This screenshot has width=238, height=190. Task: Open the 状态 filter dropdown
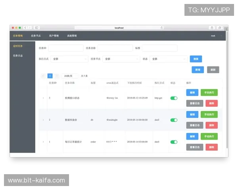point(169,59)
